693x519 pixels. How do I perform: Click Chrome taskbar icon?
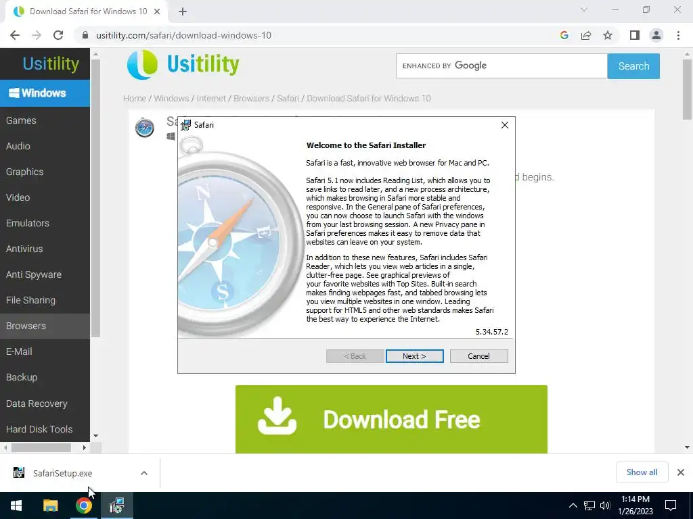pyautogui.click(x=83, y=505)
